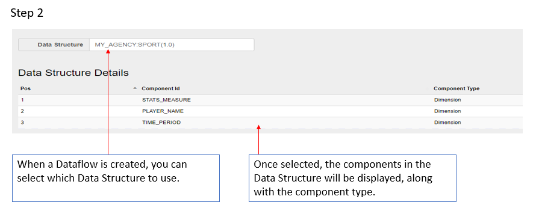The image size is (536, 217).
Task: Click the Data Structure Details heading
Action: pyautogui.click(x=73, y=73)
